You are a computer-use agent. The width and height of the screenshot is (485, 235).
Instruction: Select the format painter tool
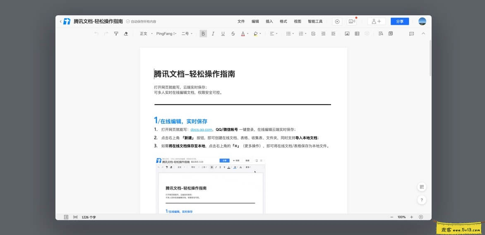tap(116, 34)
